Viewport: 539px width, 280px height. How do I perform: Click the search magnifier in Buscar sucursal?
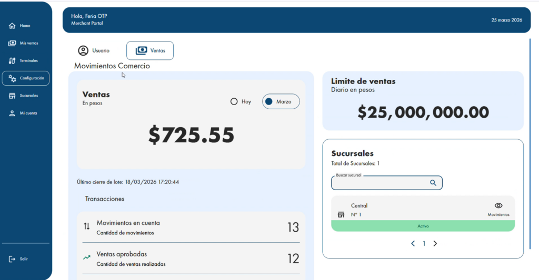(x=433, y=183)
